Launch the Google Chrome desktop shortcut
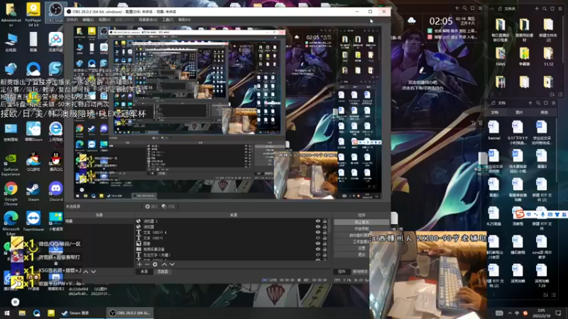 point(11,194)
